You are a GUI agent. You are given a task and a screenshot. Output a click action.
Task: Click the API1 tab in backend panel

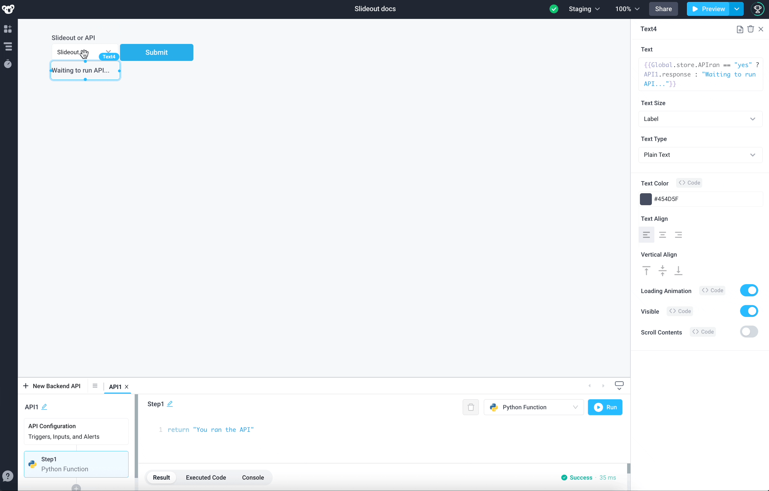coord(115,386)
